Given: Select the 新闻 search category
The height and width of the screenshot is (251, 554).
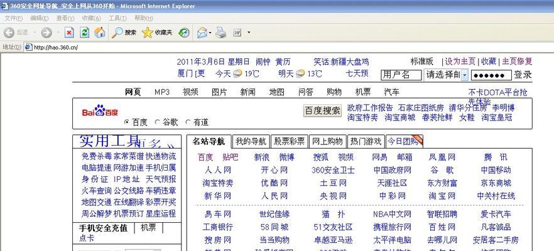Looking at the screenshot, I should click(247, 92).
